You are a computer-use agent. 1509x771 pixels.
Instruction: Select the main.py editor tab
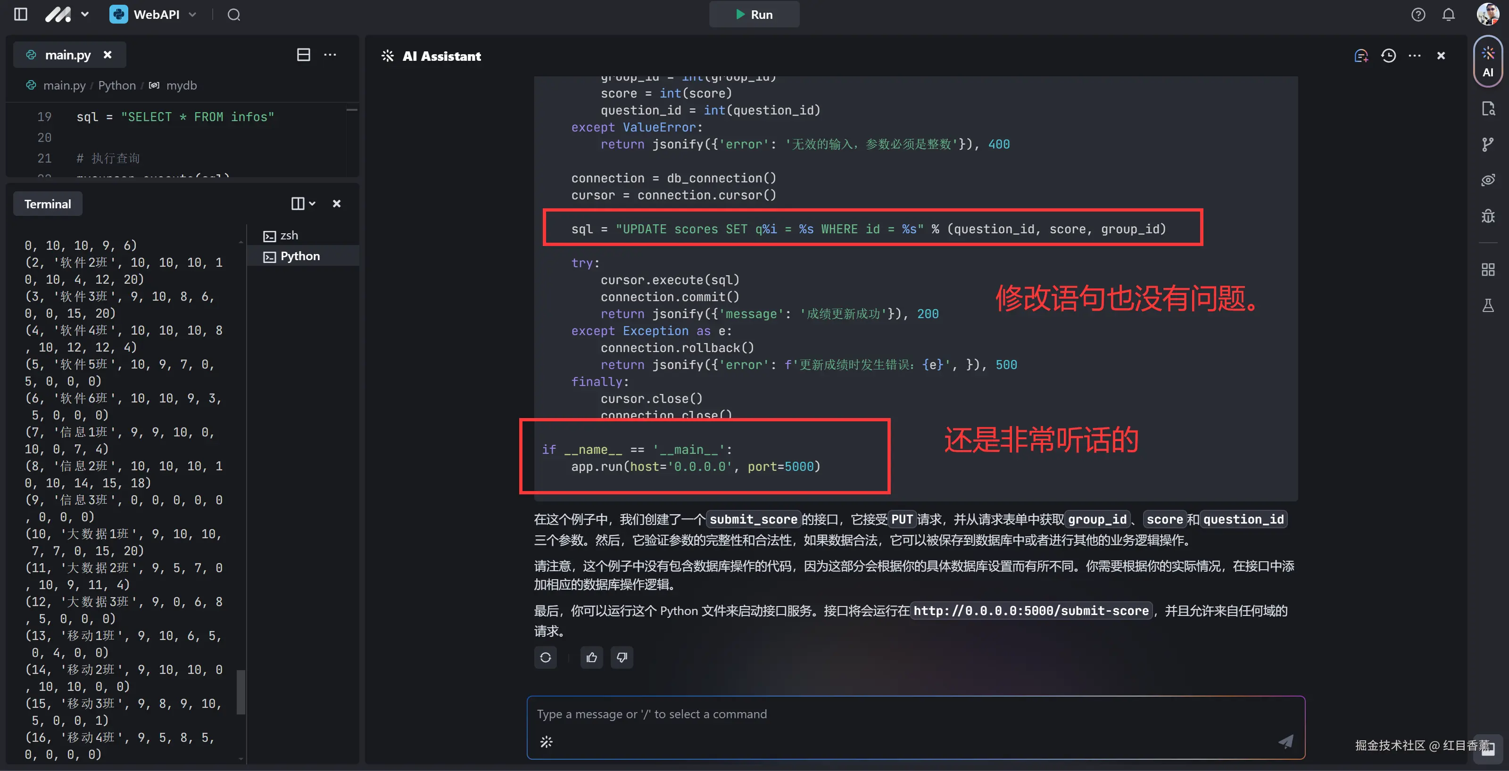pyautogui.click(x=67, y=55)
